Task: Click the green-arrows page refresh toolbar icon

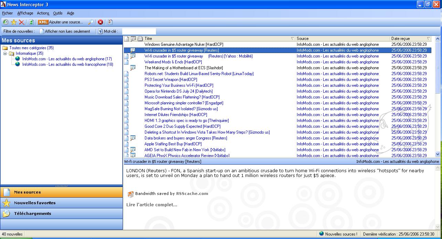Action: [x=31, y=22]
